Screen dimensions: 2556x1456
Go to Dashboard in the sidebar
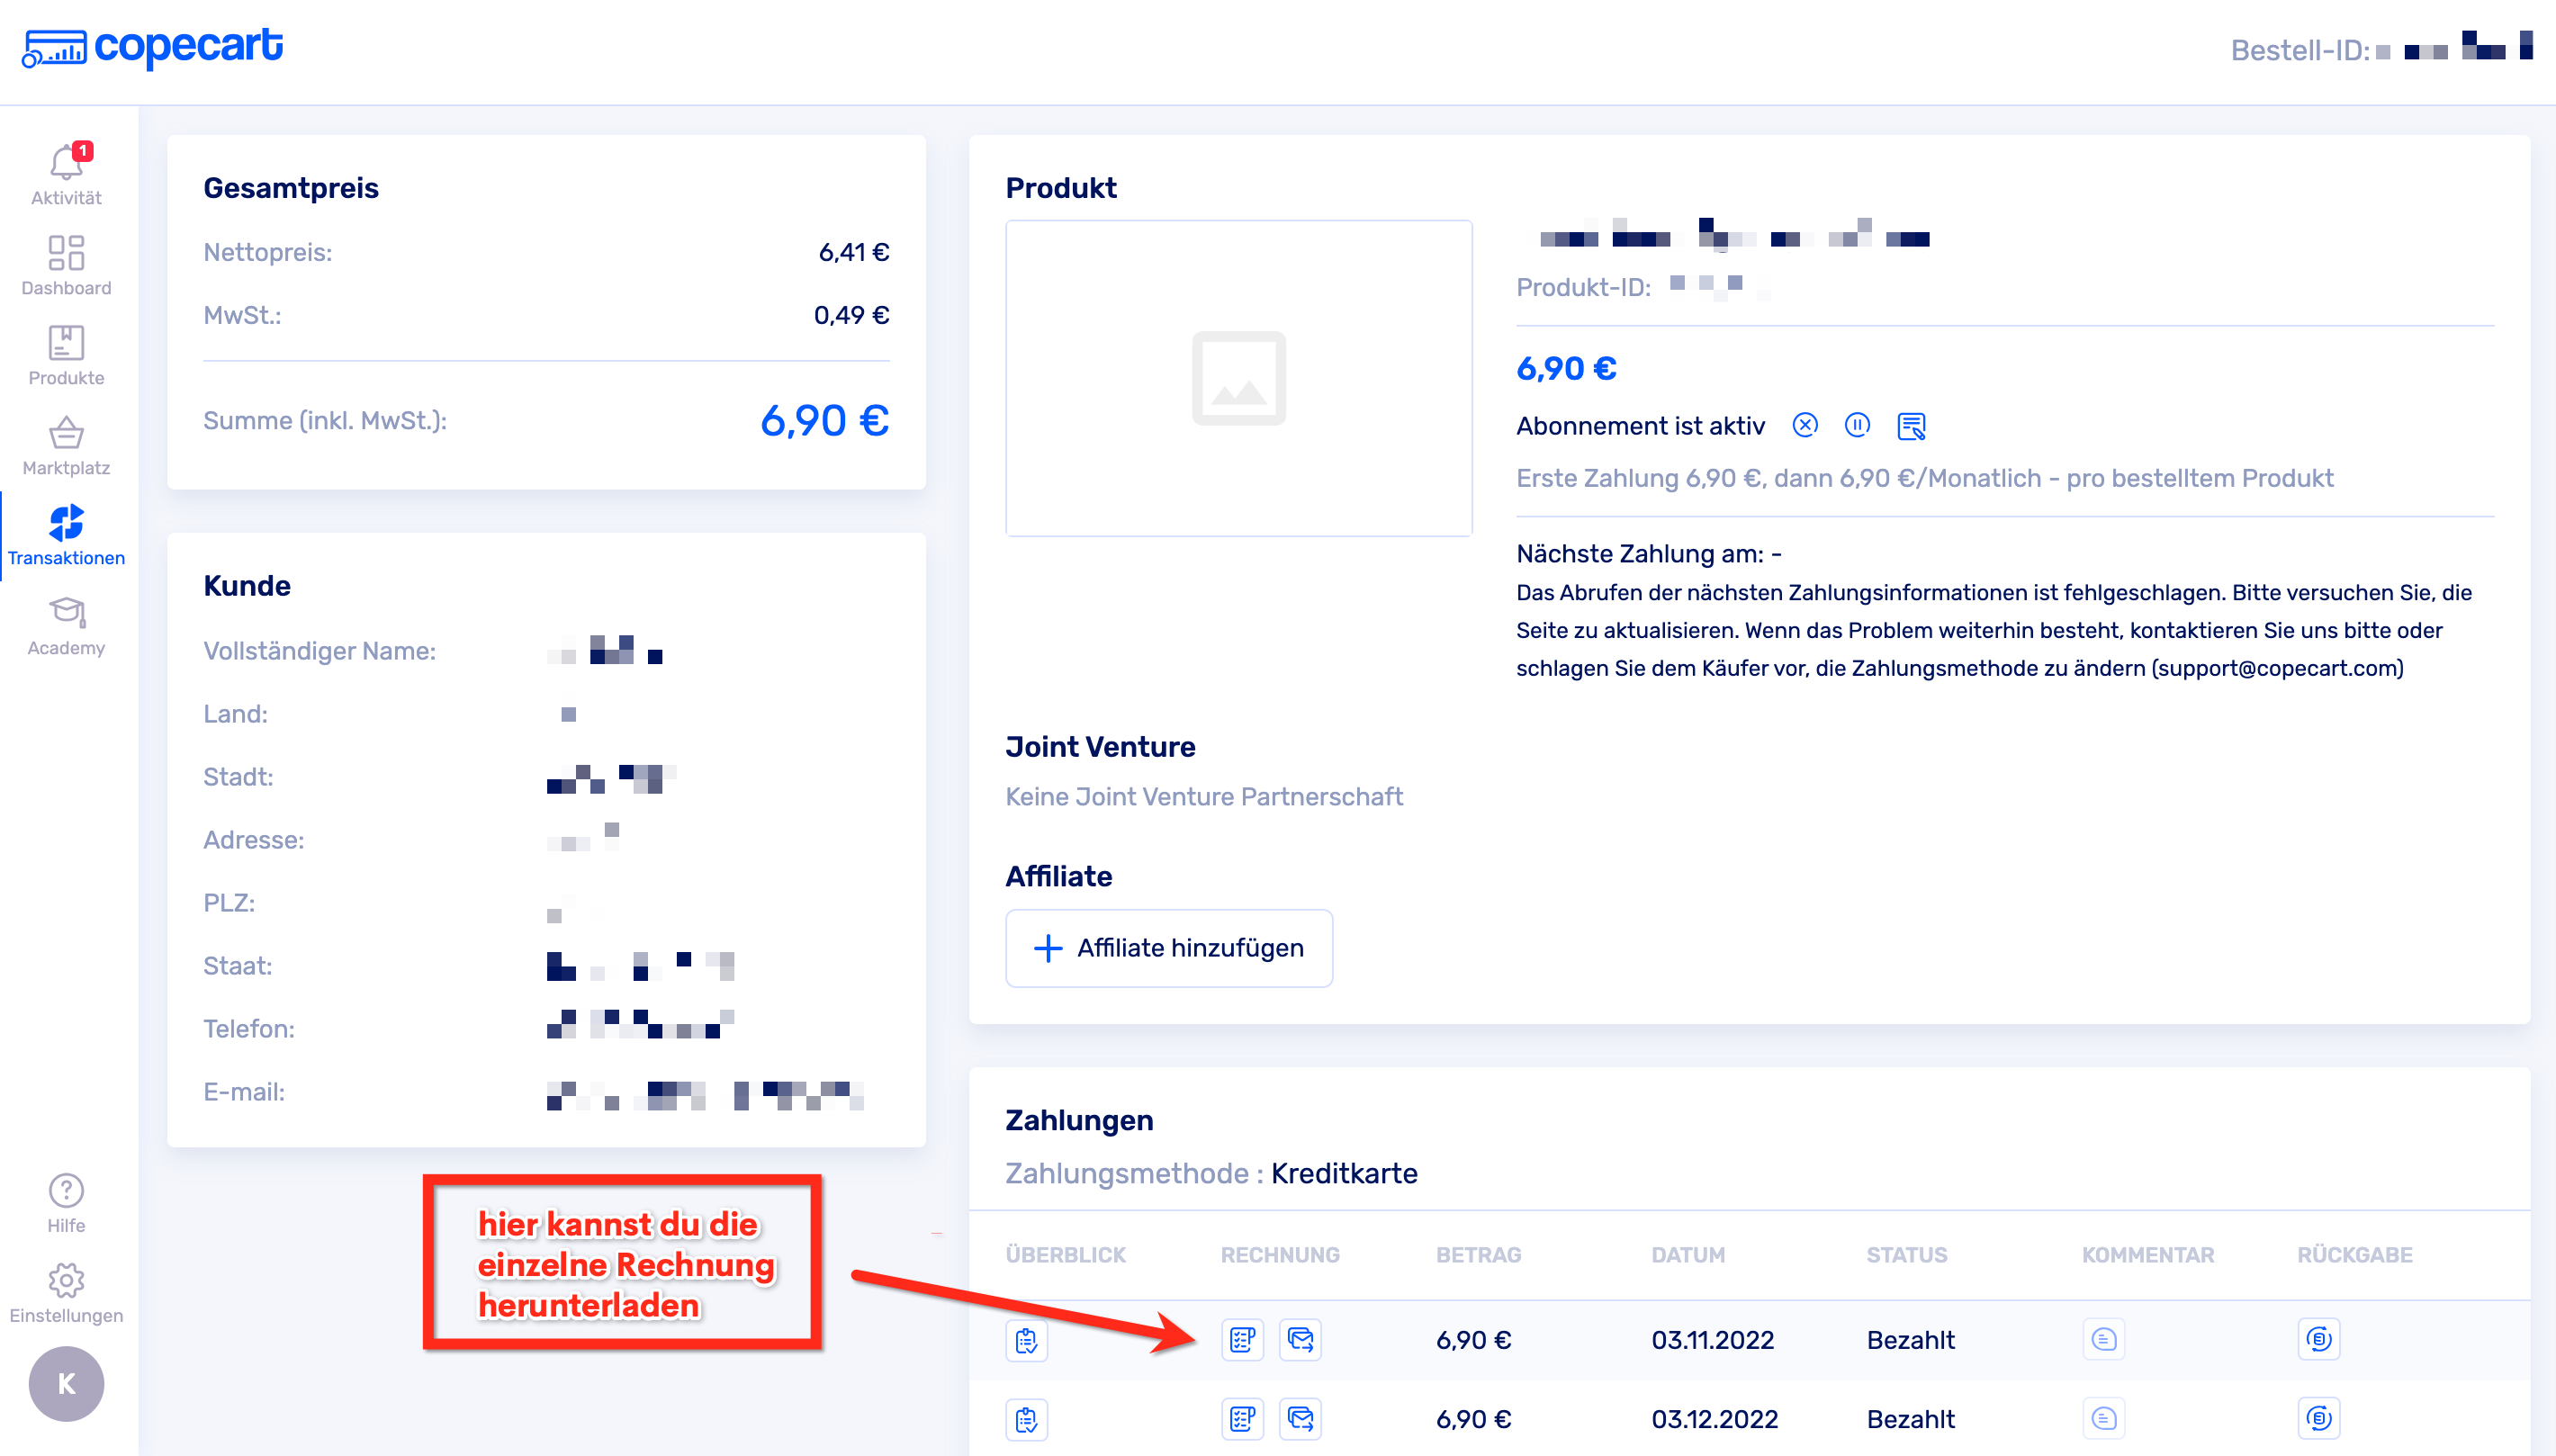(x=66, y=265)
